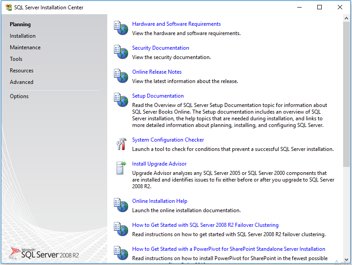This screenshot has height=265, width=352.
Task: Click the failover clustering instructions description text
Action: [x=229, y=234]
